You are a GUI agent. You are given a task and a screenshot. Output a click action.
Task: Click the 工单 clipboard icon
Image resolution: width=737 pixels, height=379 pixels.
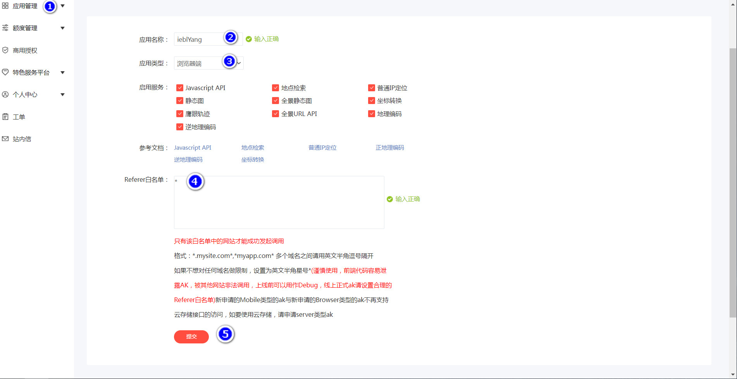(5, 117)
